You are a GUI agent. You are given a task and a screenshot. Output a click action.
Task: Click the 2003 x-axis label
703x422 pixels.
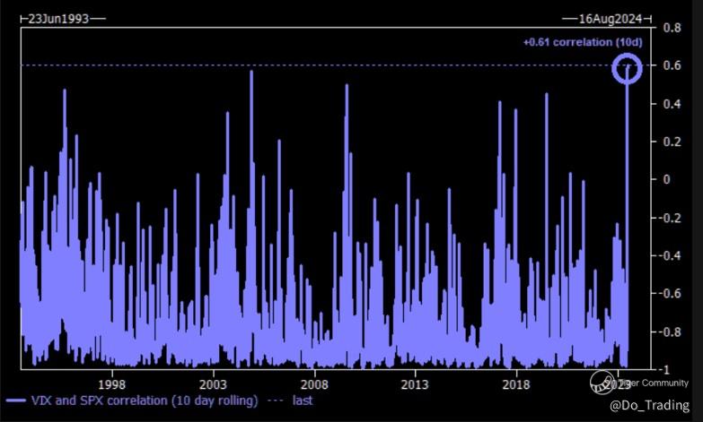pos(213,384)
